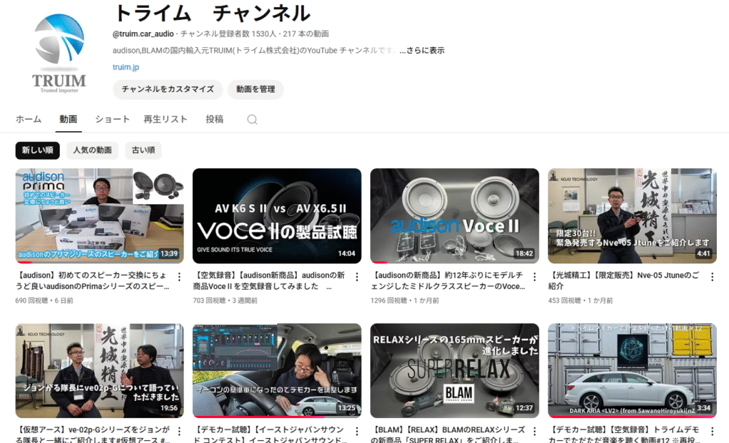Open options menu for SUPER RELAX video
This screenshot has width=729, height=443.
coord(534,432)
